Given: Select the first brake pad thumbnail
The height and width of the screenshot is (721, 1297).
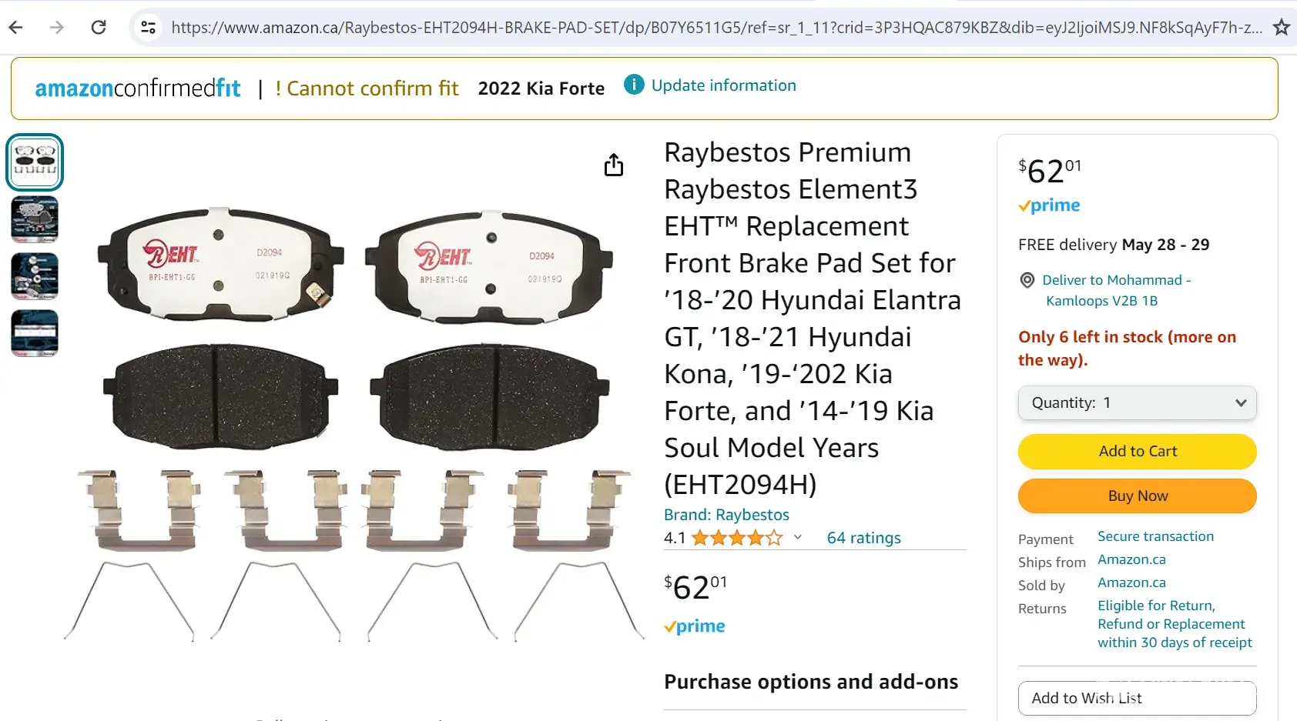Looking at the screenshot, I should (x=35, y=162).
